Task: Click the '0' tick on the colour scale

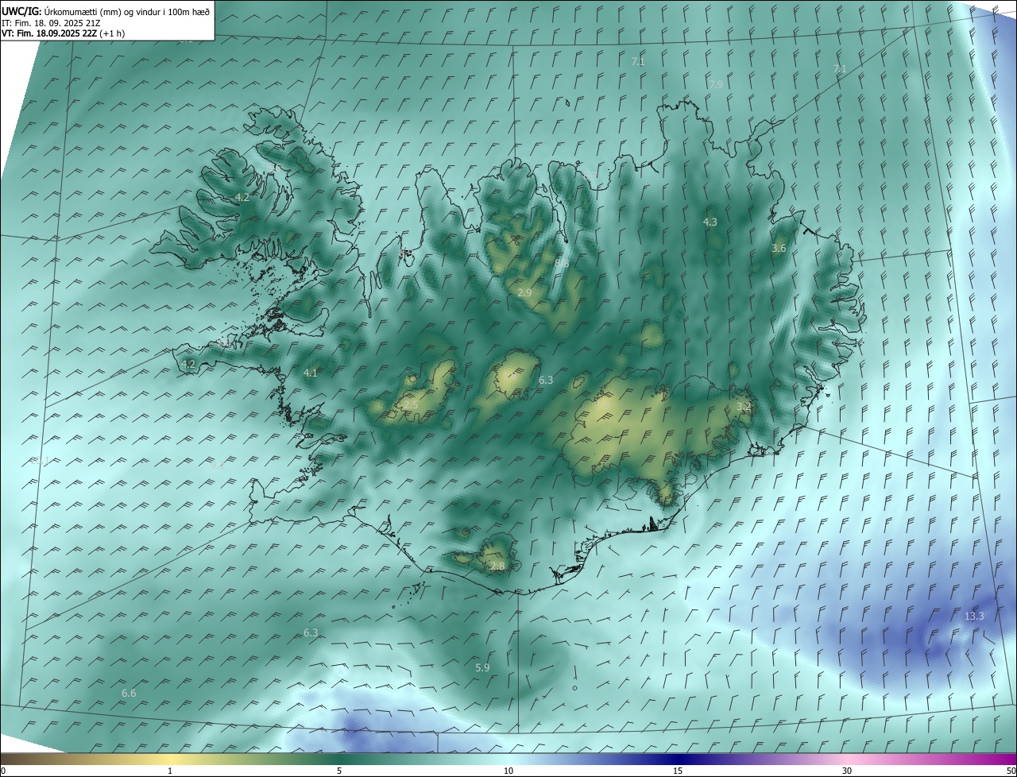Action: 3,771
